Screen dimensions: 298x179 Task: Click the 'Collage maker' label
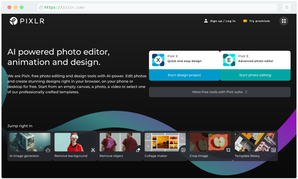(156, 156)
